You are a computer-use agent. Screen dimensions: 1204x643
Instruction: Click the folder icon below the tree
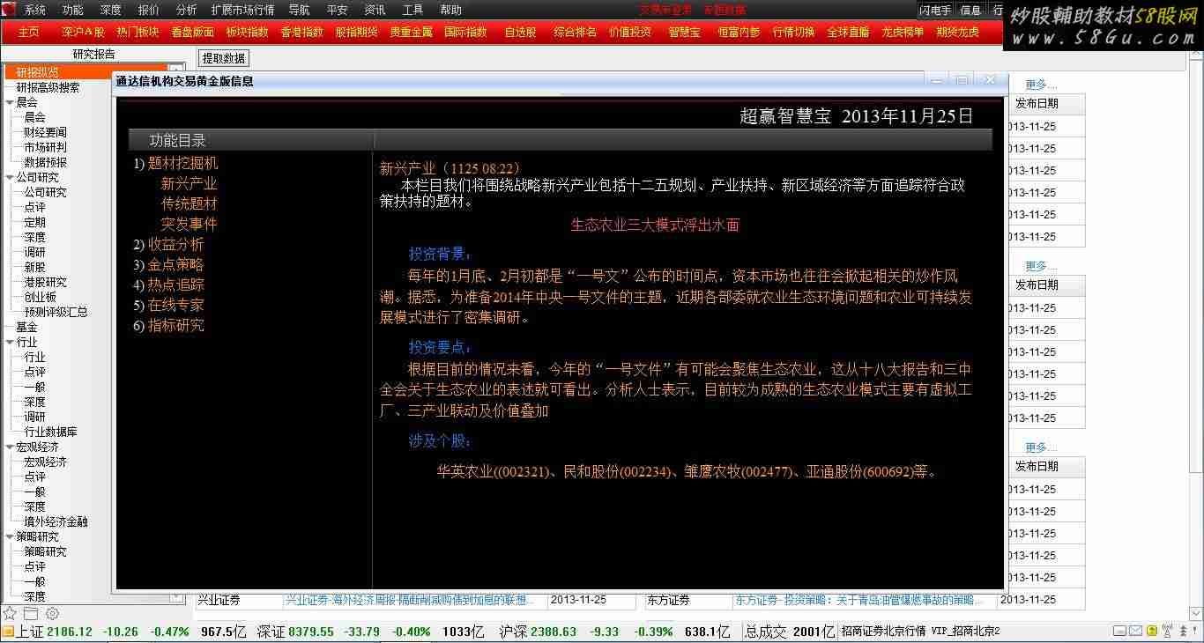(x=31, y=613)
